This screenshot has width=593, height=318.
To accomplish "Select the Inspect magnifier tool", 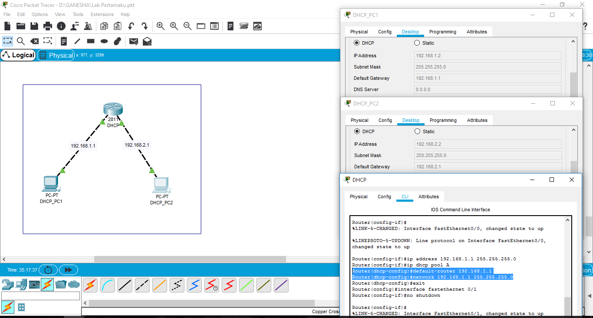I will point(21,41).
